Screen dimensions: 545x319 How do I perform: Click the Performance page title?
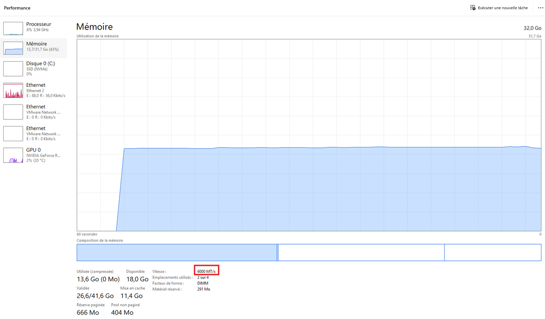(x=17, y=8)
